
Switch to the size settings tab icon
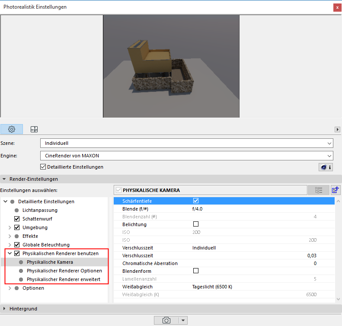click(x=34, y=129)
